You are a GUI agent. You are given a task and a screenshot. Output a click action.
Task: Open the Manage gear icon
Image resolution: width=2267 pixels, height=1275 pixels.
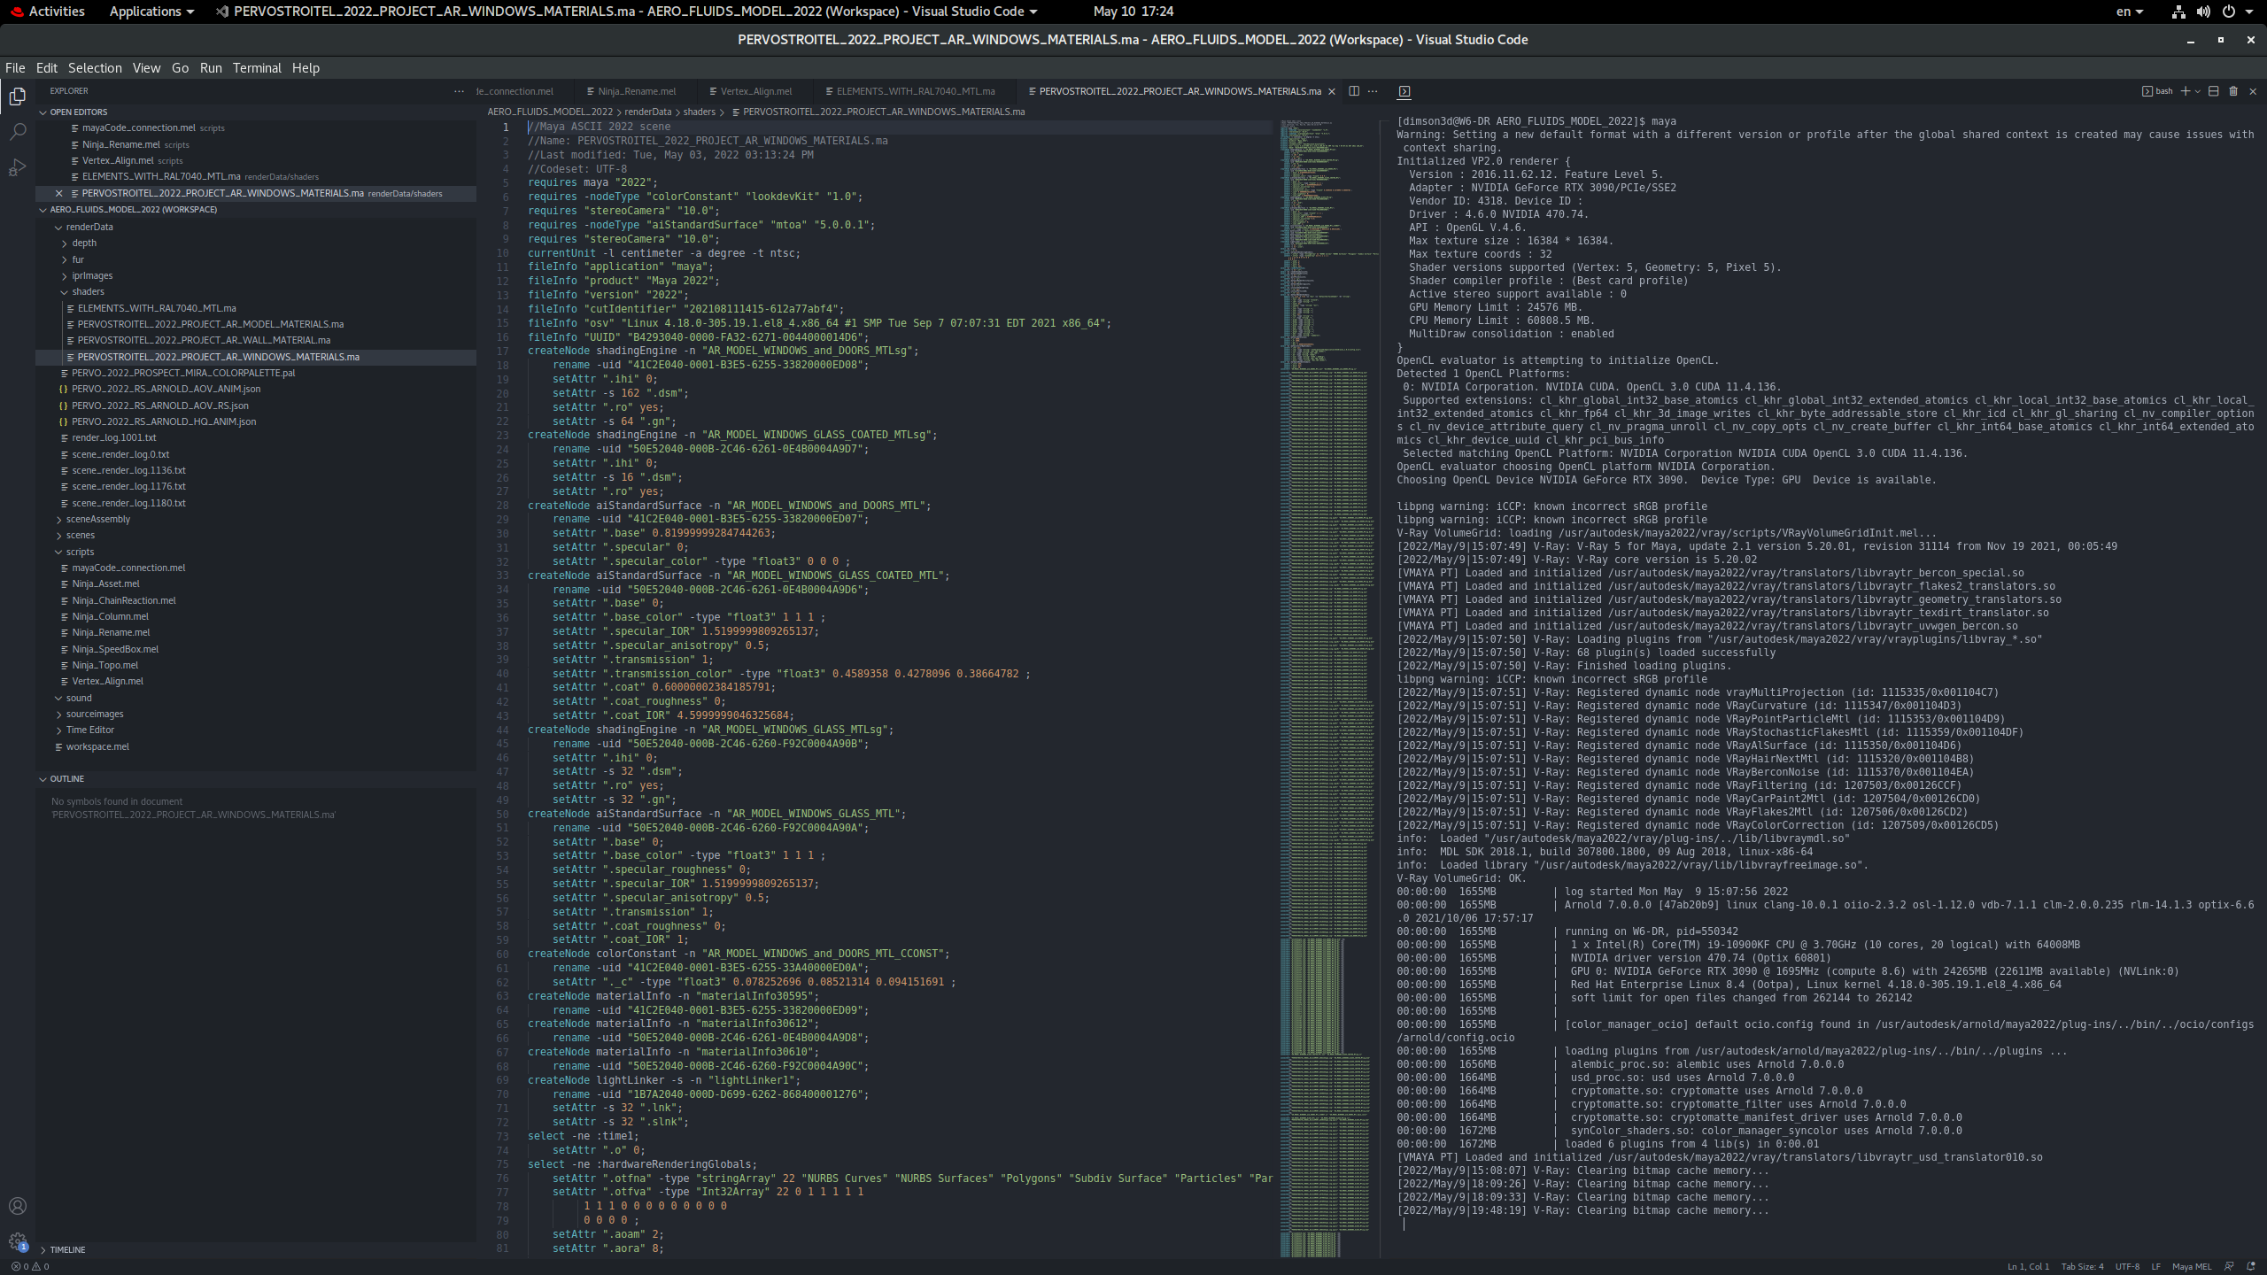click(18, 1241)
